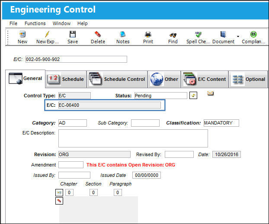
Task: Run Spell Check from toolbar
Action: click(x=198, y=37)
